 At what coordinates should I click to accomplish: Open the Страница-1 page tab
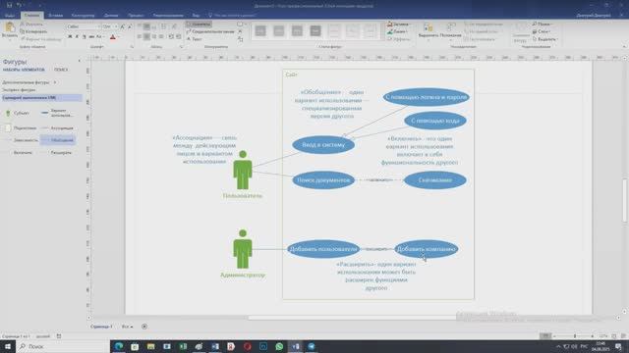pyautogui.click(x=102, y=327)
